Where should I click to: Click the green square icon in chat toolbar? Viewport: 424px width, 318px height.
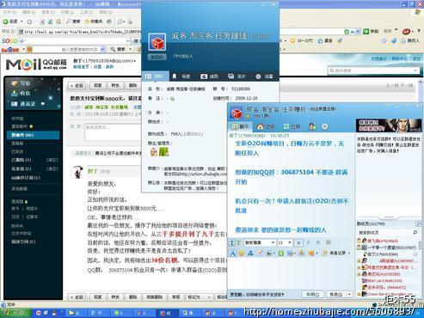(x=280, y=253)
